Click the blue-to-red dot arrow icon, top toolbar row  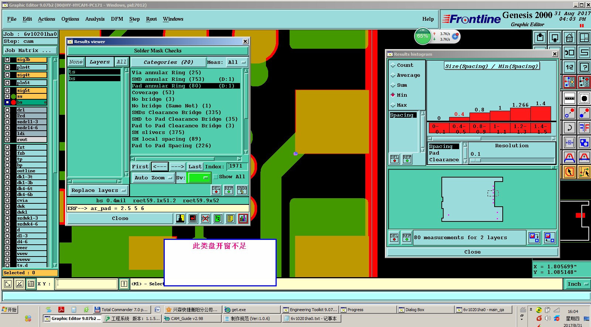(584, 113)
